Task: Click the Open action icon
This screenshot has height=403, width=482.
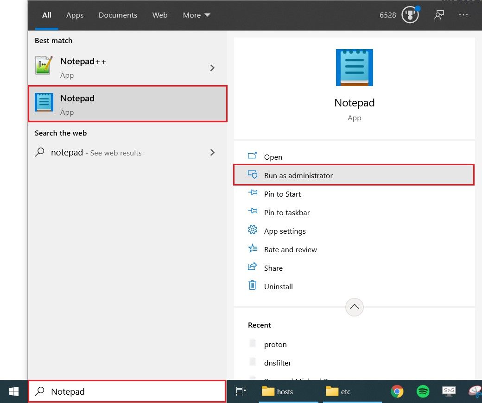Action: click(x=252, y=155)
